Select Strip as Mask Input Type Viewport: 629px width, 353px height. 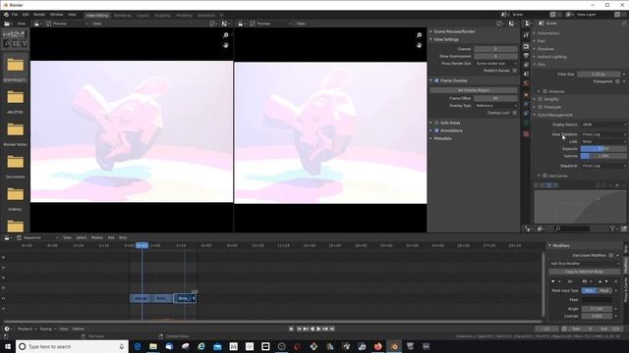pos(589,290)
